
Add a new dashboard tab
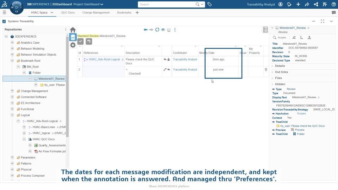click(137, 13)
